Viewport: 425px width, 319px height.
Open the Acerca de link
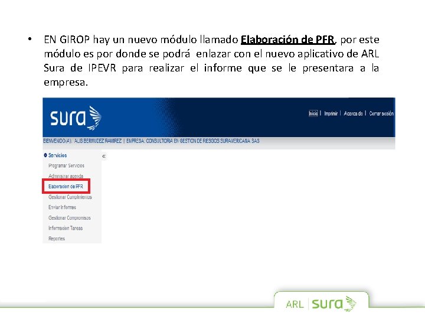click(353, 113)
